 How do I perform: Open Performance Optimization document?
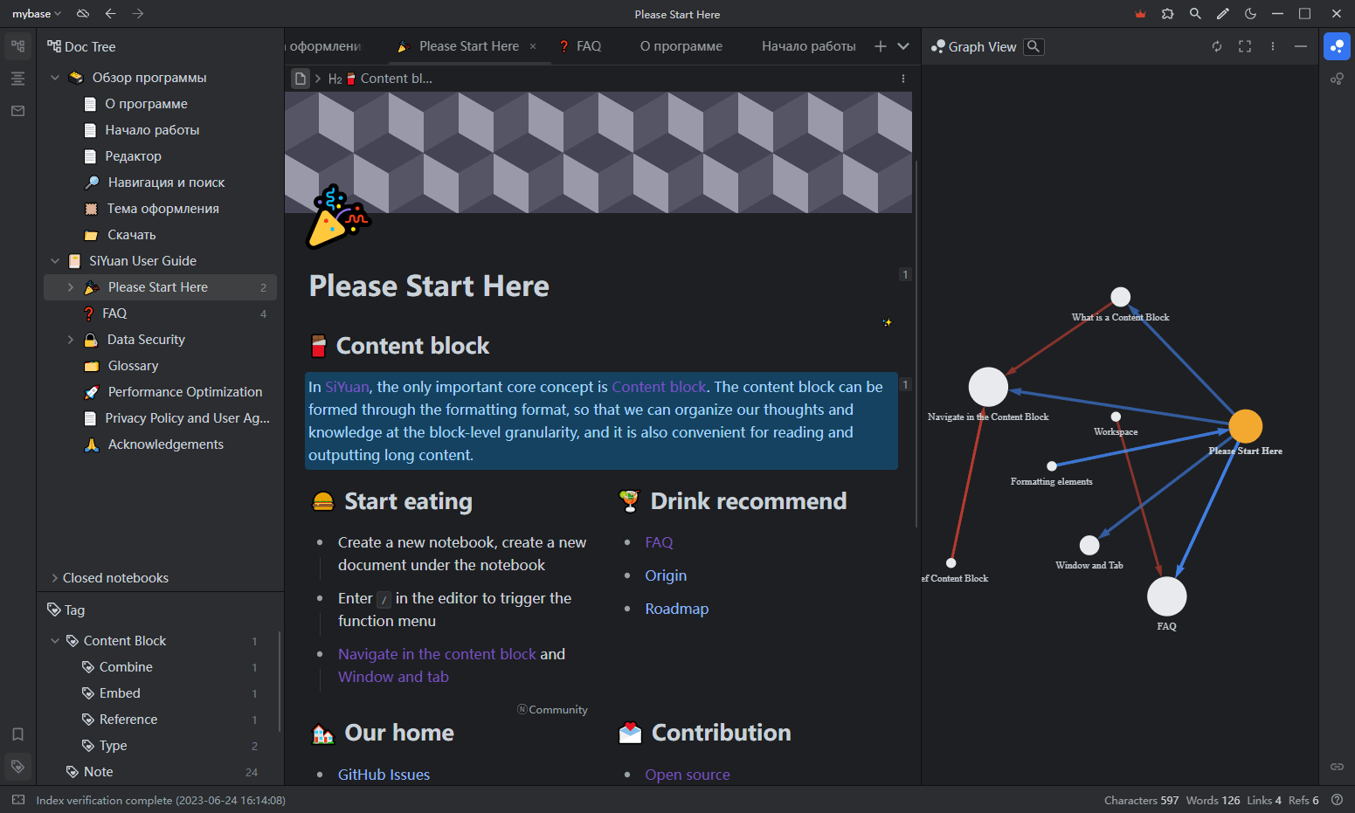click(184, 392)
